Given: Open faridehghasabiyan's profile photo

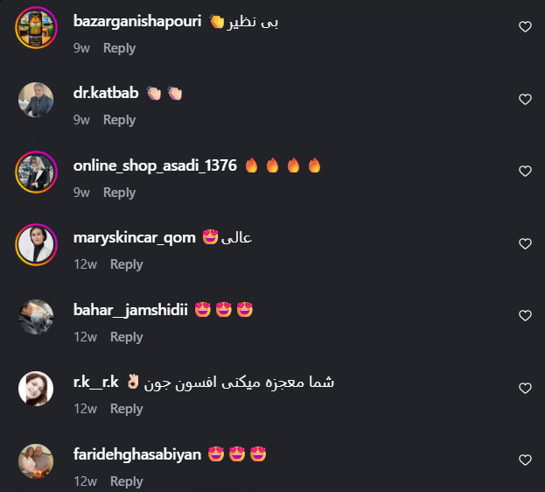Looking at the screenshot, I should (x=36, y=461).
